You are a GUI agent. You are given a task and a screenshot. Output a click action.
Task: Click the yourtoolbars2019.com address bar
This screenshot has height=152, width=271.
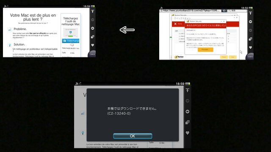(x=190, y=11)
